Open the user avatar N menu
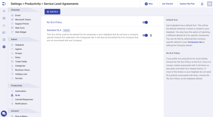This screenshot has height=117, width=213. point(209,4)
